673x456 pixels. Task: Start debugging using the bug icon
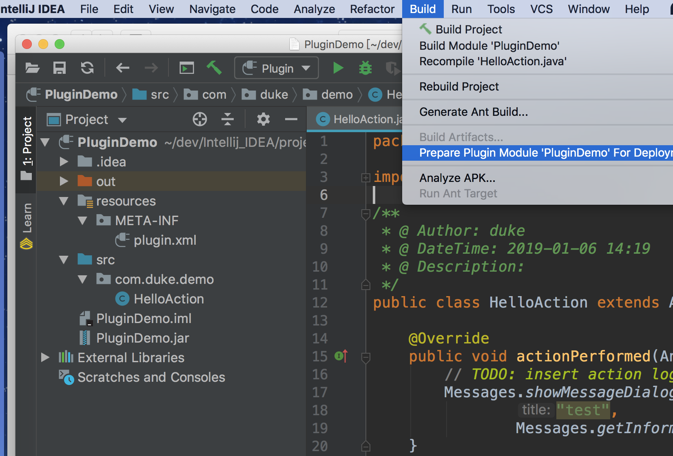[365, 68]
